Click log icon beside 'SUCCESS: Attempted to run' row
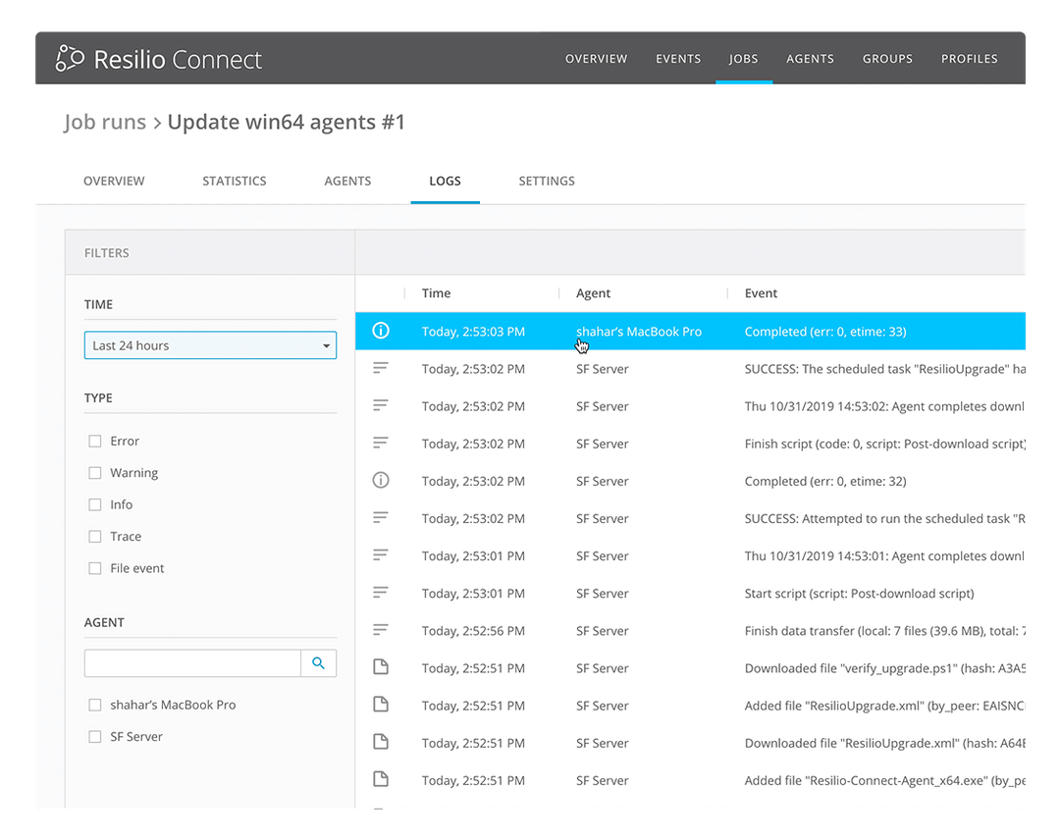1060x840 pixels. (381, 518)
